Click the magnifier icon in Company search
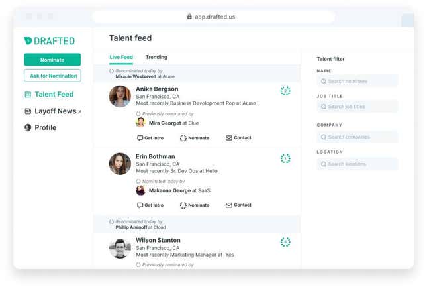The height and width of the screenshot is (289, 427). 324,137
